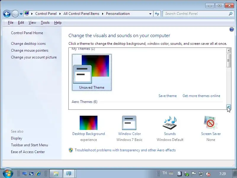Open Change desktop icons
This screenshot has width=237, height=178.
[28, 44]
